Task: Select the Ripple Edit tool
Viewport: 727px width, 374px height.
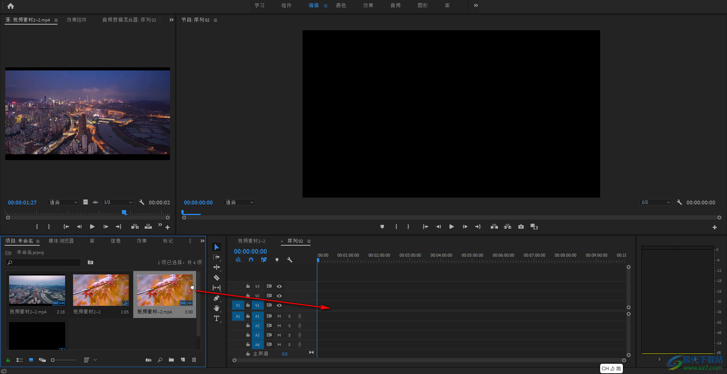Action: (x=217, y=267)
